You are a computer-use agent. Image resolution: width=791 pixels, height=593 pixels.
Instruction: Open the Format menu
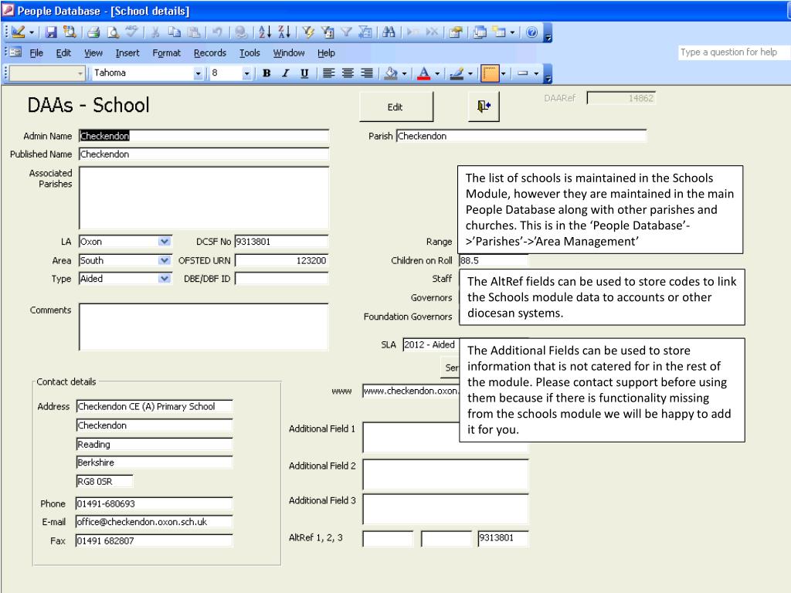click(167, 53)
